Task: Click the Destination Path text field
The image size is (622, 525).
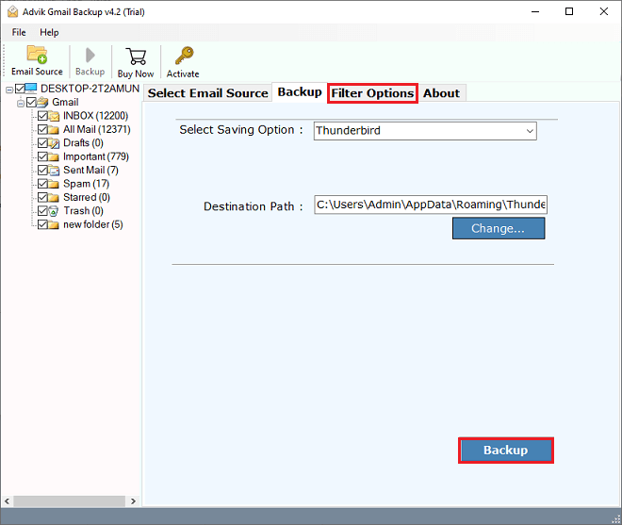Action: pos(431,205)
